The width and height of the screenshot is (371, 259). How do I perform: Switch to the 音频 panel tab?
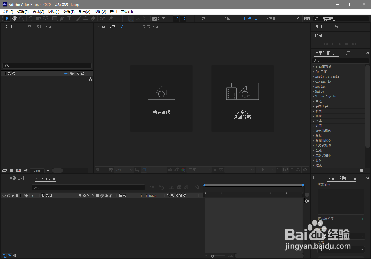(338, 26)
